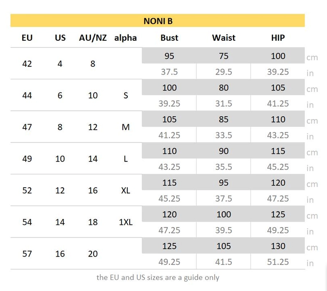The width and height of the screenshot is (327, 291).
Task: Select the 49.25 inch bust value
Action: point(169,262)
